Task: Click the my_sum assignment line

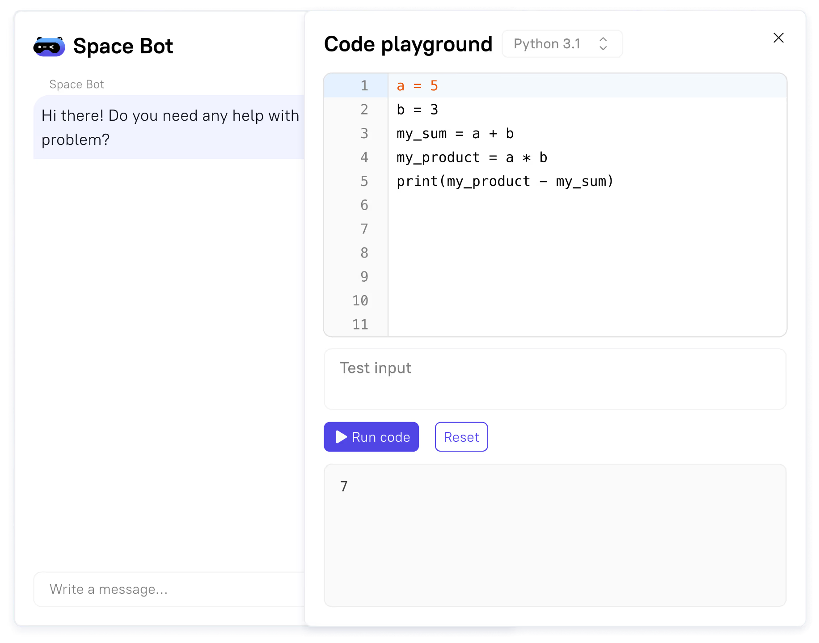Action: point(455,134)
